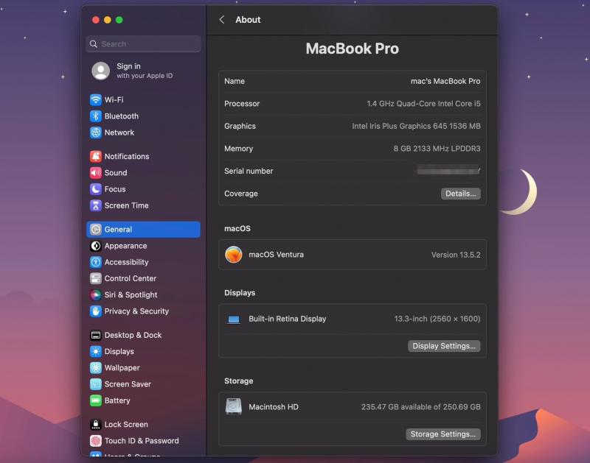Image resolution: width=590 pixels, height=463 pixels.
Task: Select Siri & Spotlight label
Action: 131,294
